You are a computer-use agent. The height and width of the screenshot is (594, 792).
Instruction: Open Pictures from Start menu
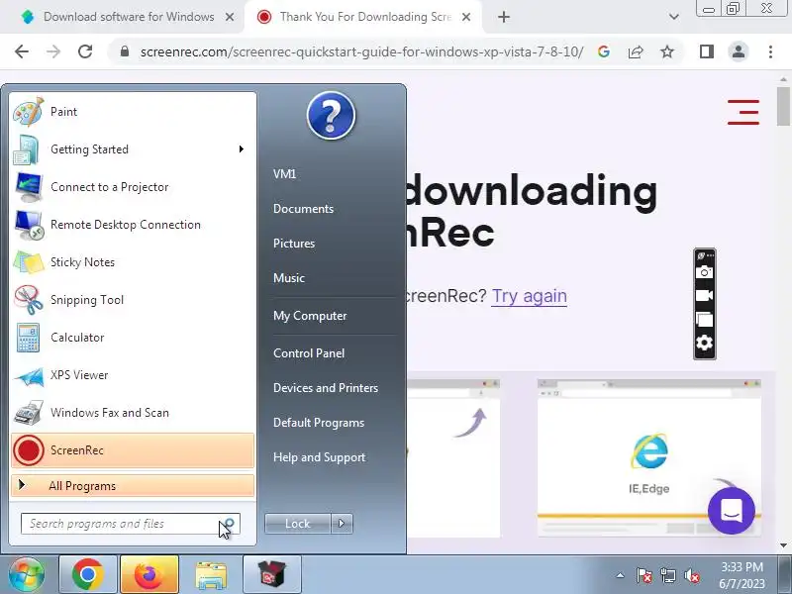click(294, 243)
